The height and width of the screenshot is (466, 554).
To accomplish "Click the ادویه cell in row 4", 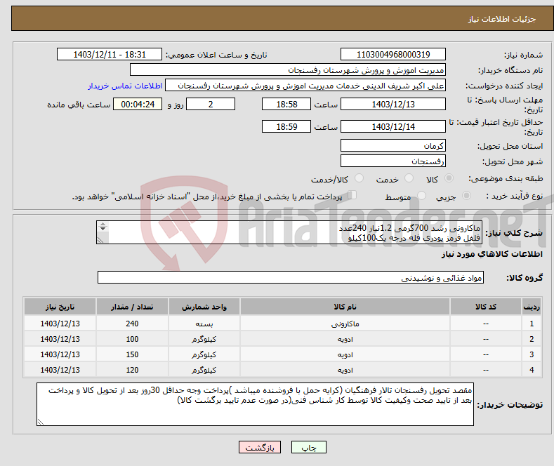I will pyautogui.click(x=345, y=370).
